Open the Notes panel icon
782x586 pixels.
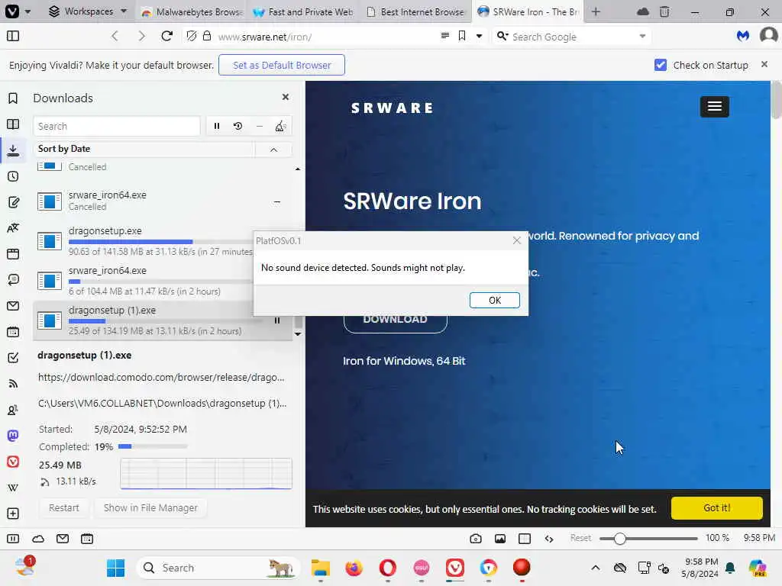pos(13,201)
